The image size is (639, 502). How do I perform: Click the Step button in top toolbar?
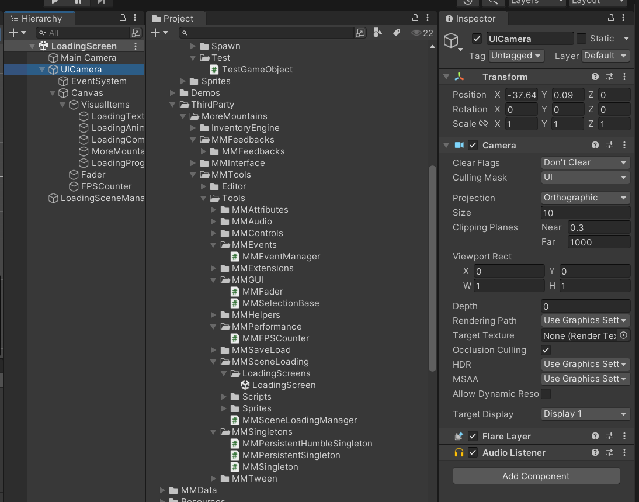100,2
